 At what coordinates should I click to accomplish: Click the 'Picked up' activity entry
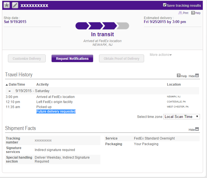[44, 107]
